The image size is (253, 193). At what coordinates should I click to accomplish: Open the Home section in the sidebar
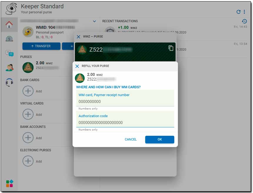click(9, 25)
